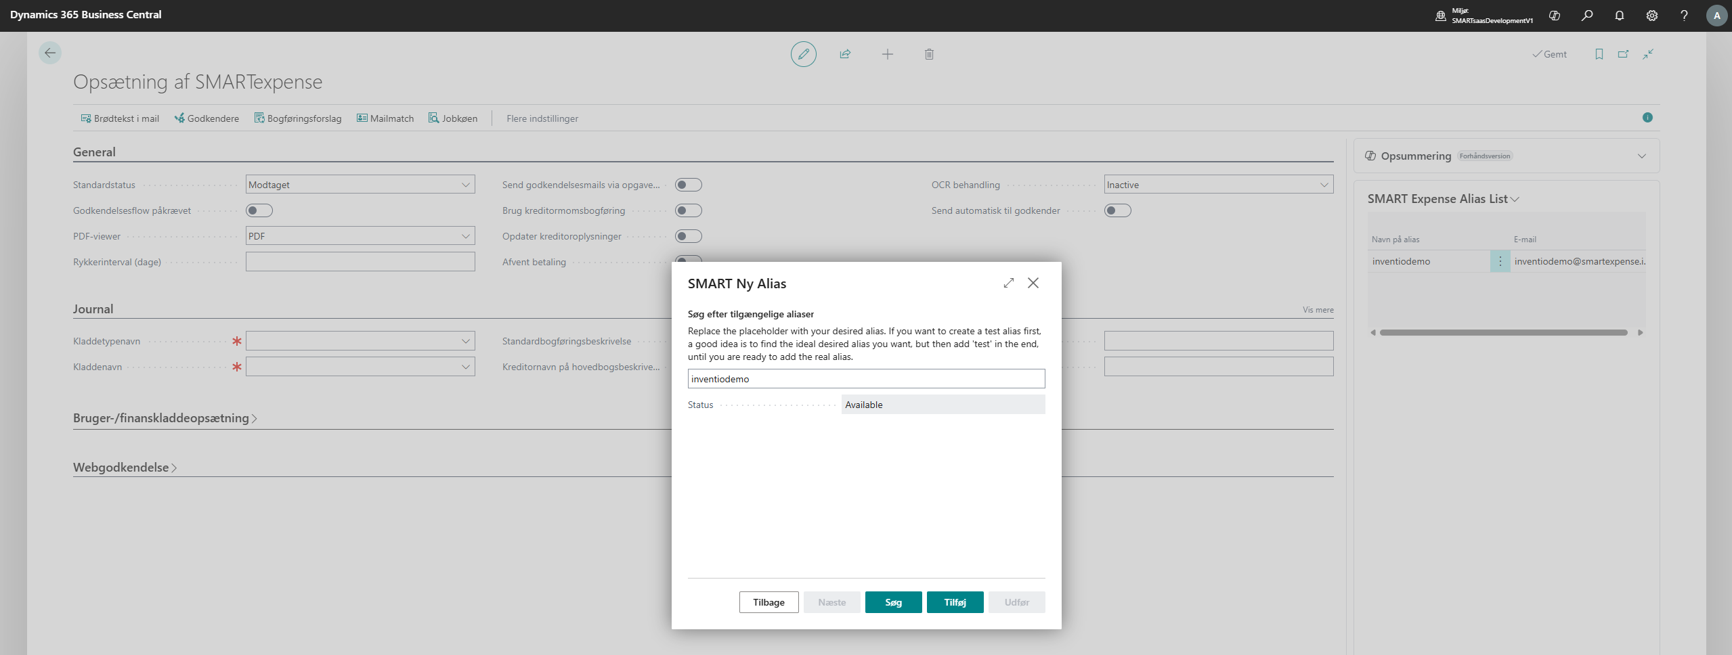Image resolution: width=1732 pixels, height=655 pixels.
Task: Open the Standardstatus dropdown
Action: [360, 185]
